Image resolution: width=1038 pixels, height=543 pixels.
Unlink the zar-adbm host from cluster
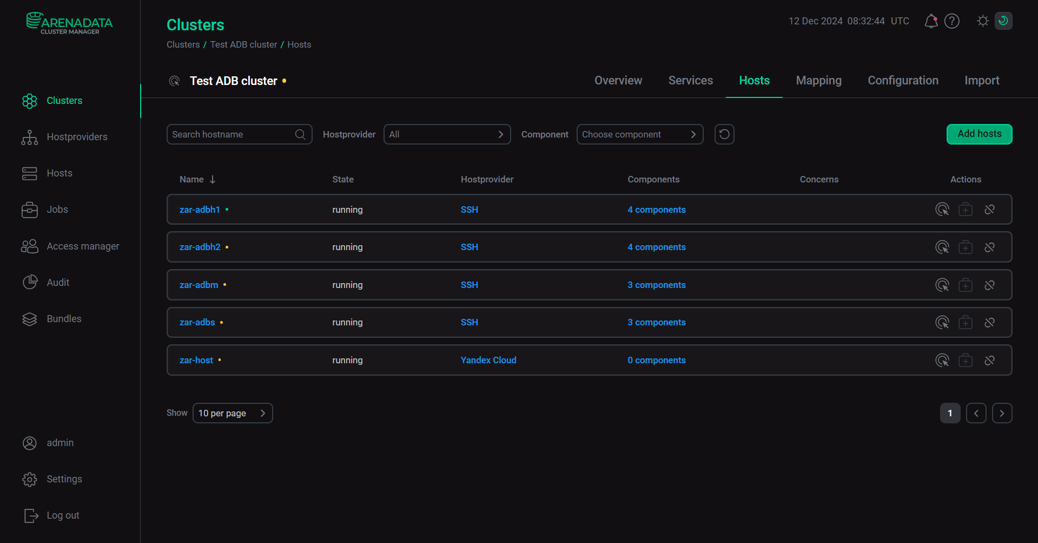coord(989,285)
